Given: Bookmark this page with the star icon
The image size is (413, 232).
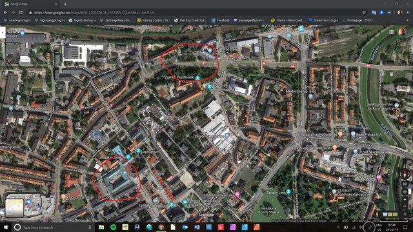Looking at the screenshot, I should (364, 12).
